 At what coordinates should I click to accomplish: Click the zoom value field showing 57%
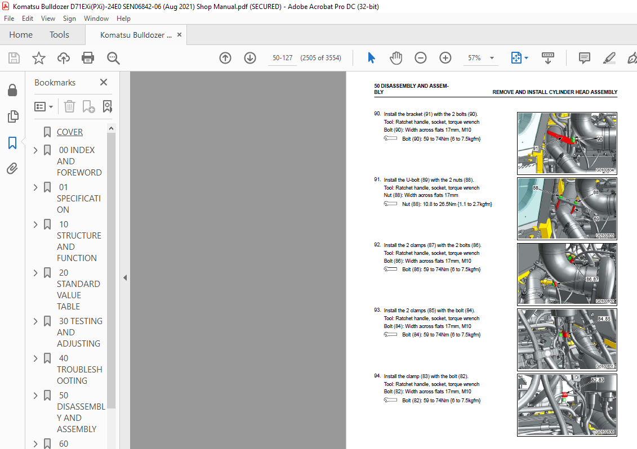click(x=474, y=58)
